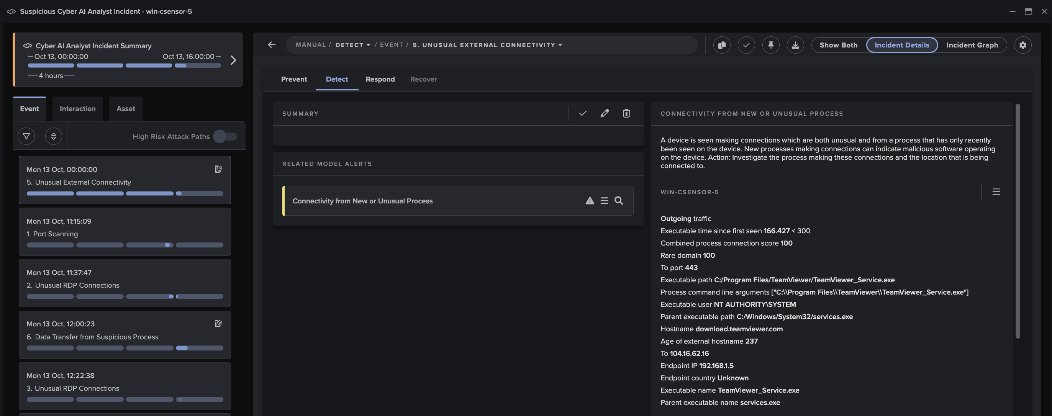Click the copy icon in the top toolbar
The image size is (1052, 416).
pos(722,45)
